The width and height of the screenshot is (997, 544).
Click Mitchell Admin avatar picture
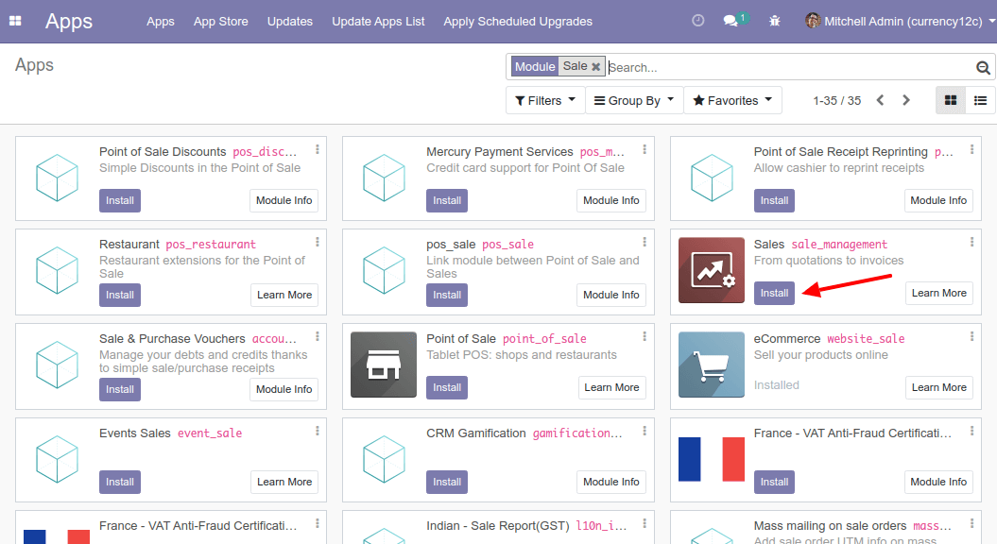tap(813, 21)
